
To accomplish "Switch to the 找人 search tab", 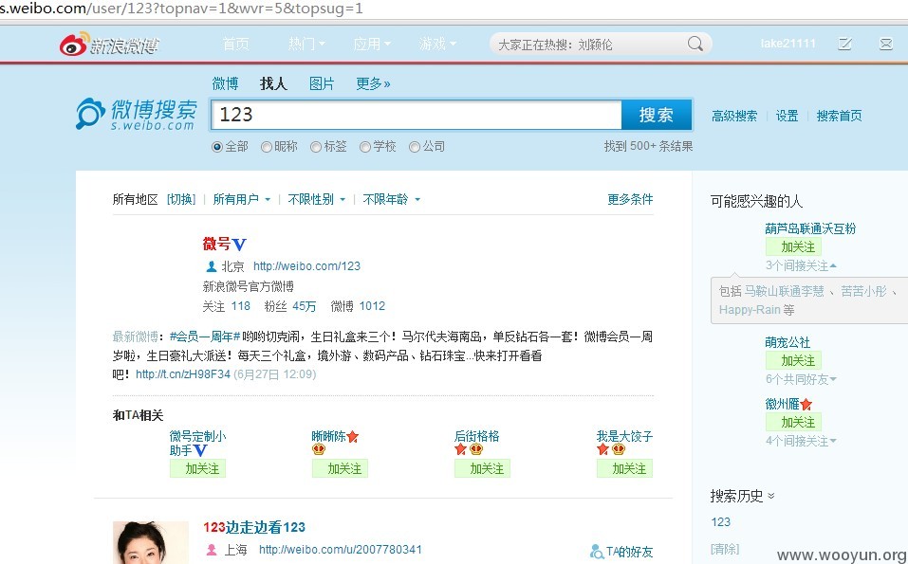I will (x=273, y=83).
